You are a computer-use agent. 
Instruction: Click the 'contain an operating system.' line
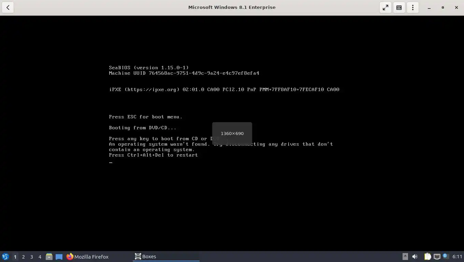click(152, 149)
